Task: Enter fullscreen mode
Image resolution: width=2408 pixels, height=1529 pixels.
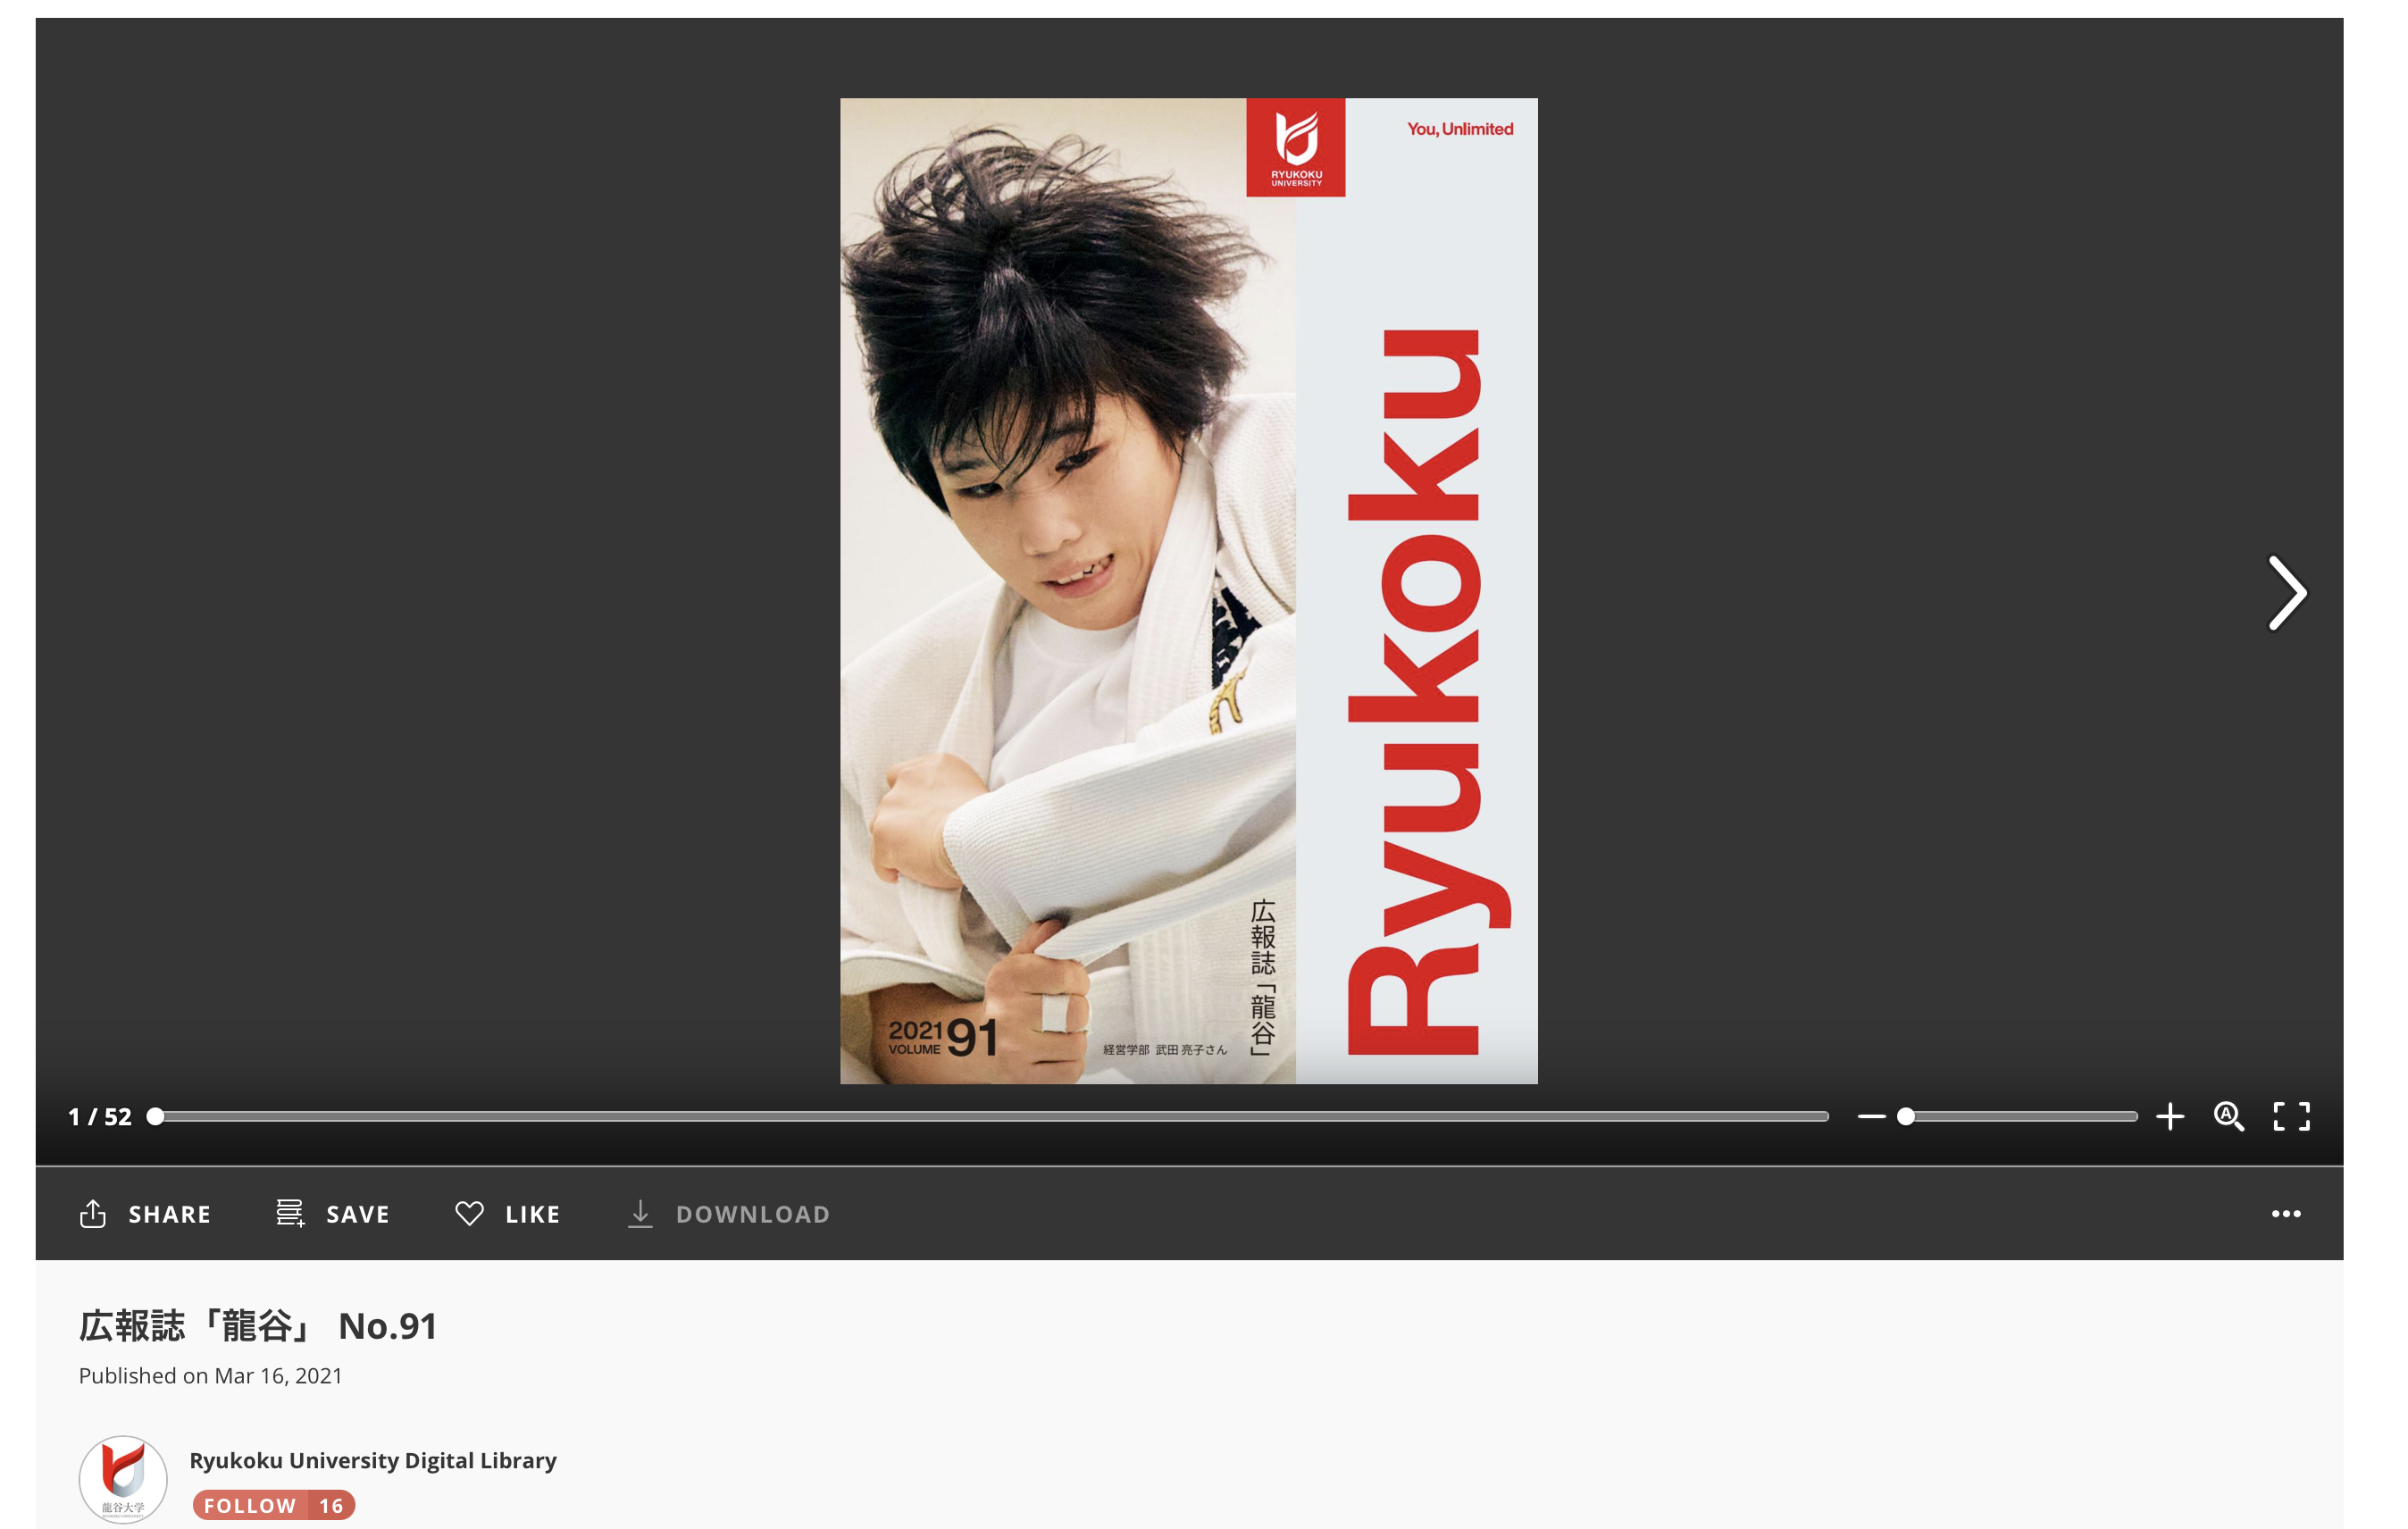Action: point(2291,1116)
